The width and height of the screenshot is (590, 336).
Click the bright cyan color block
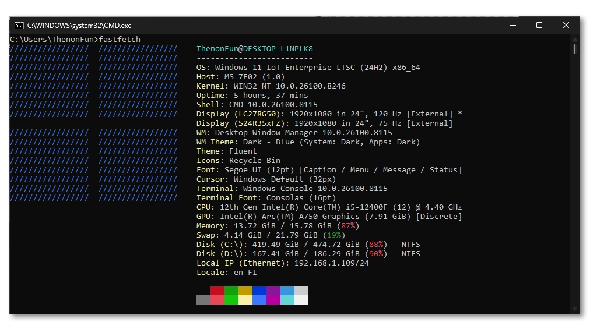click(287, 300)
